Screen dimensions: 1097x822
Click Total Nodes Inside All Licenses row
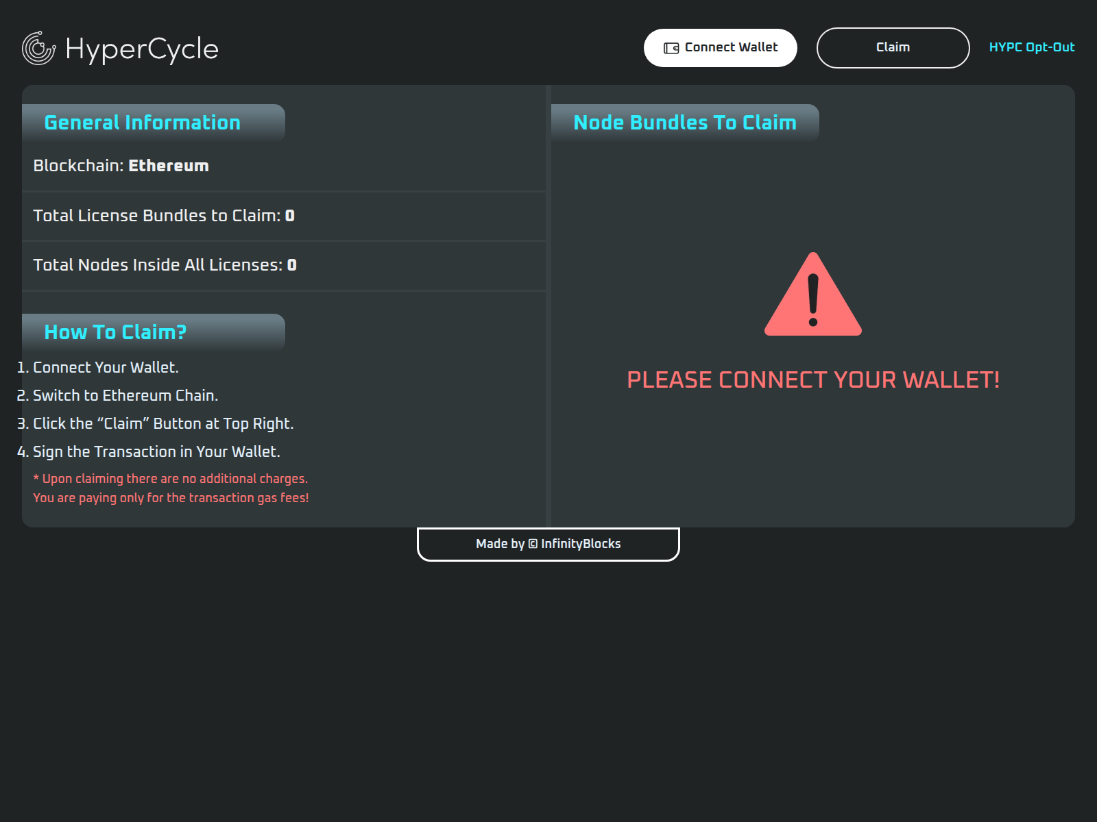point(284,265)
